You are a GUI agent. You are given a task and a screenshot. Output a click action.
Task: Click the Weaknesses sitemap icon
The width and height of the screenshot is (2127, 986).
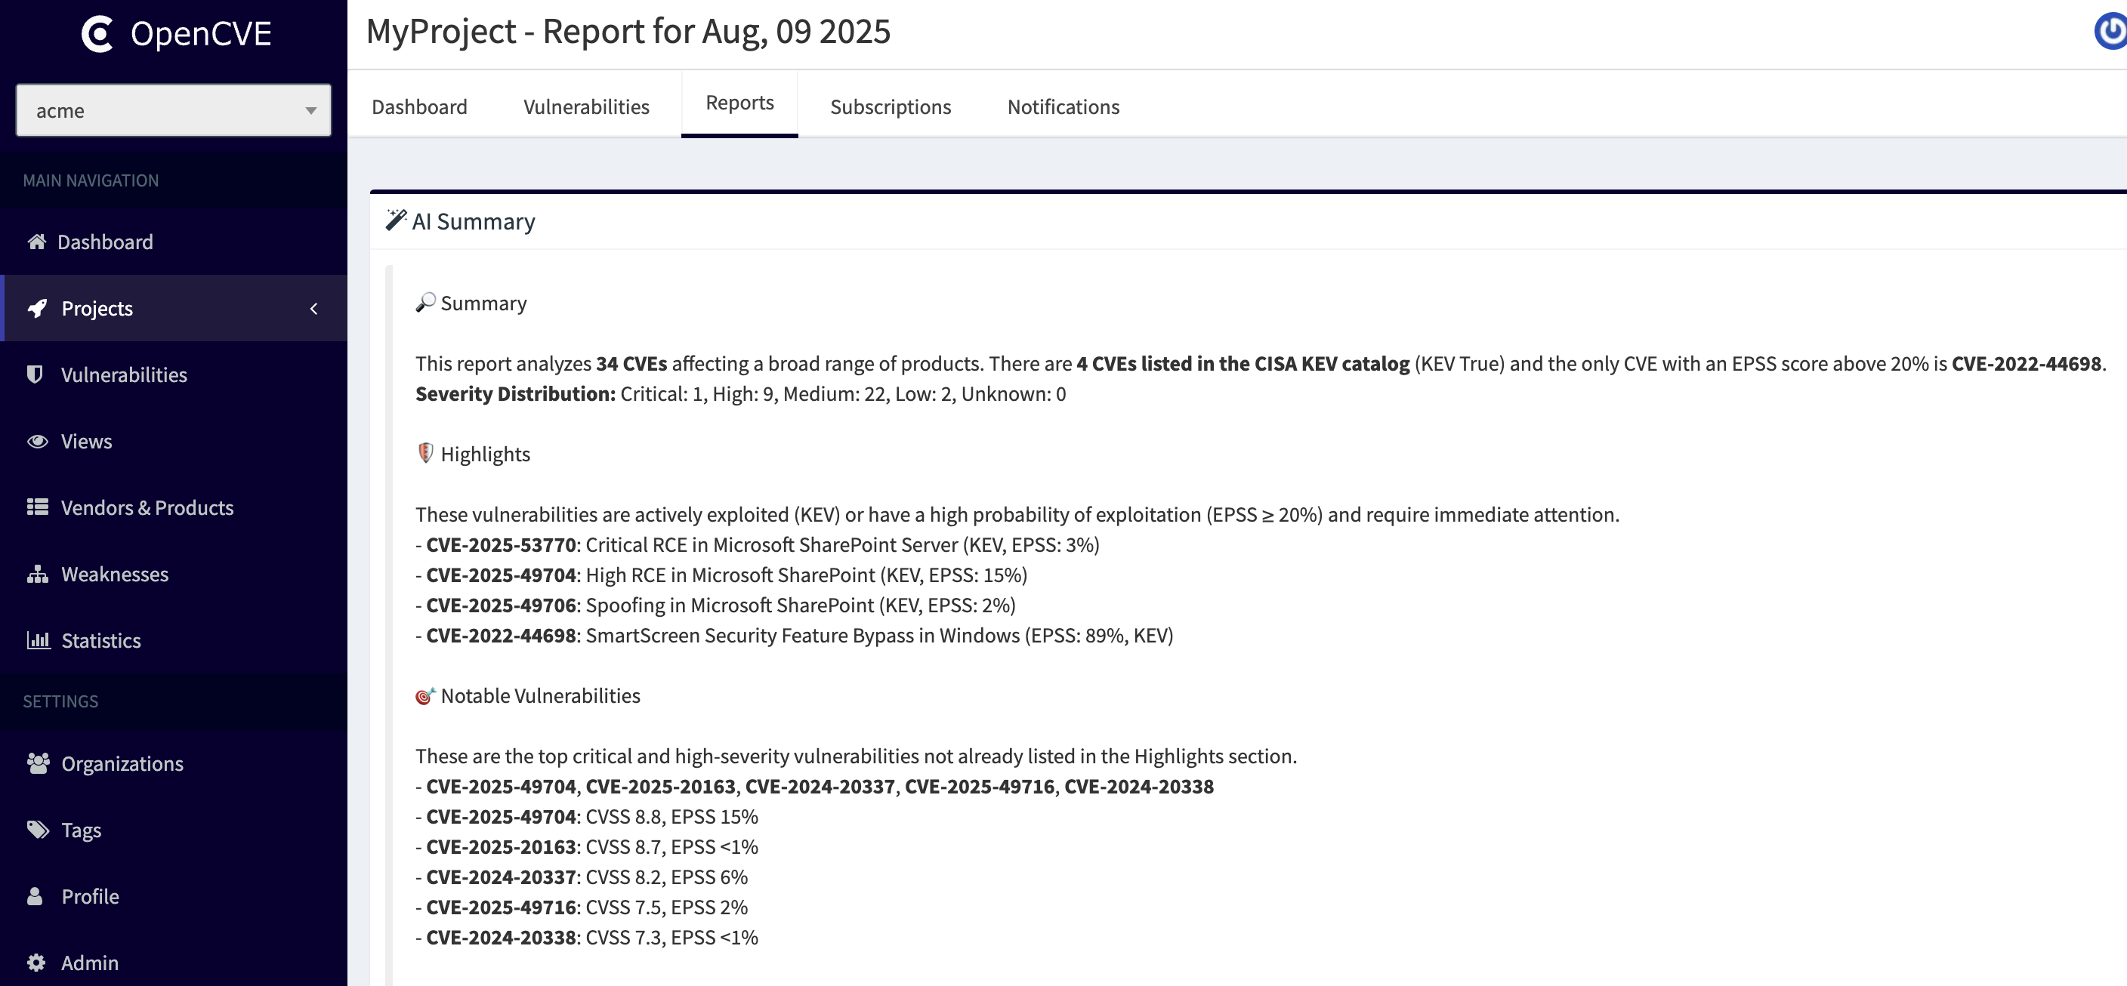(37, 575)
